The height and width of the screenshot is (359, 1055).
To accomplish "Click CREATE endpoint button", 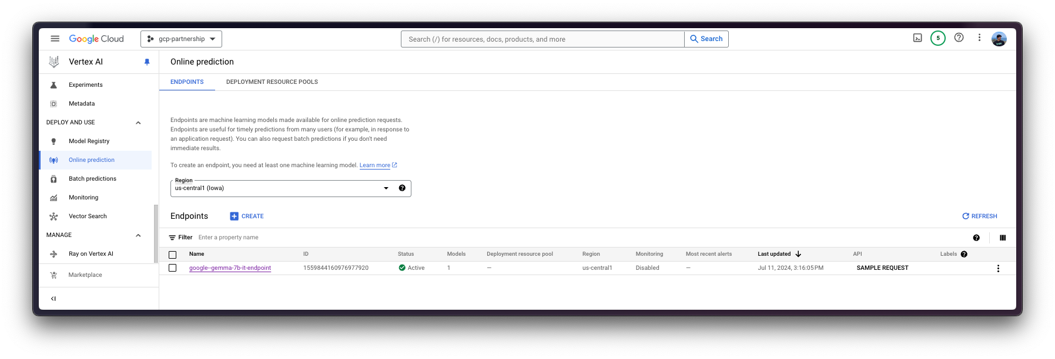I will 247,216.
